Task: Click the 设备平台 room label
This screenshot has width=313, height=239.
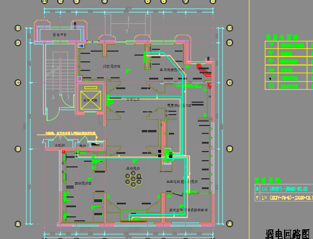Action: point(60,35)
